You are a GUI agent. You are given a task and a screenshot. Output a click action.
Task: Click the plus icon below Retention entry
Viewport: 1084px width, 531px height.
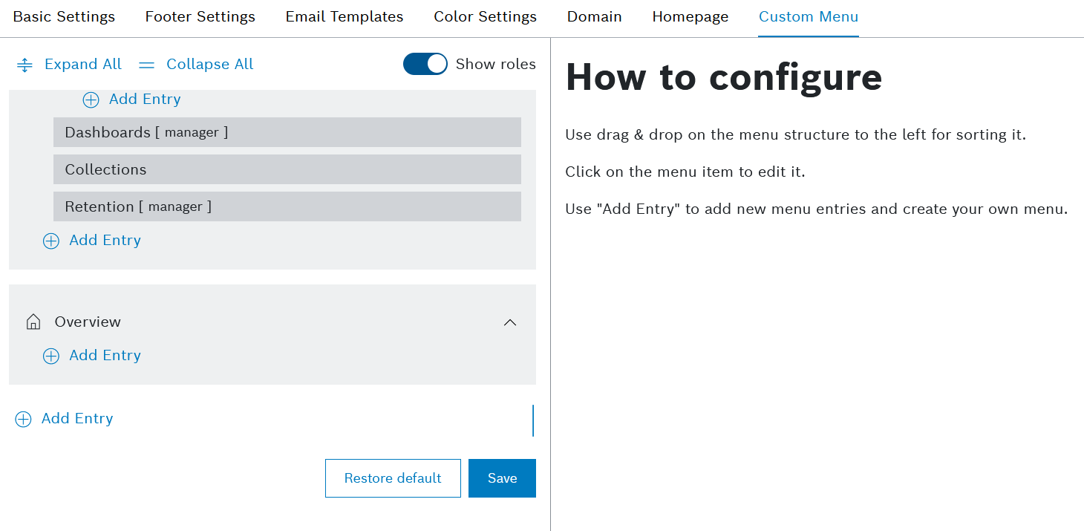click(50, 241)
